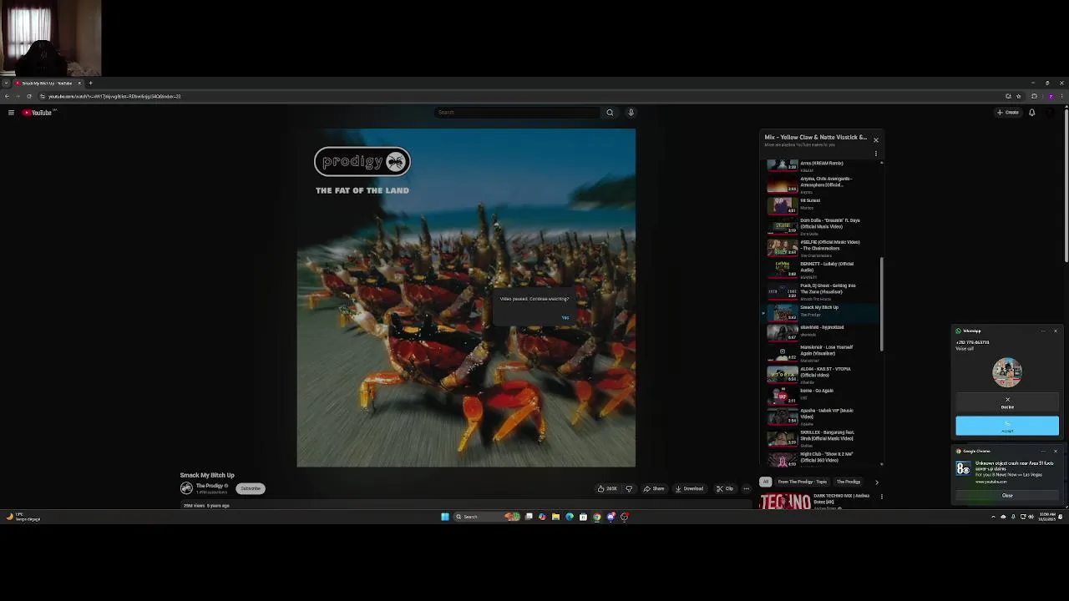Play Anyma Atmosphere from the playlist

pyautogui.click(x=822, y=185)
